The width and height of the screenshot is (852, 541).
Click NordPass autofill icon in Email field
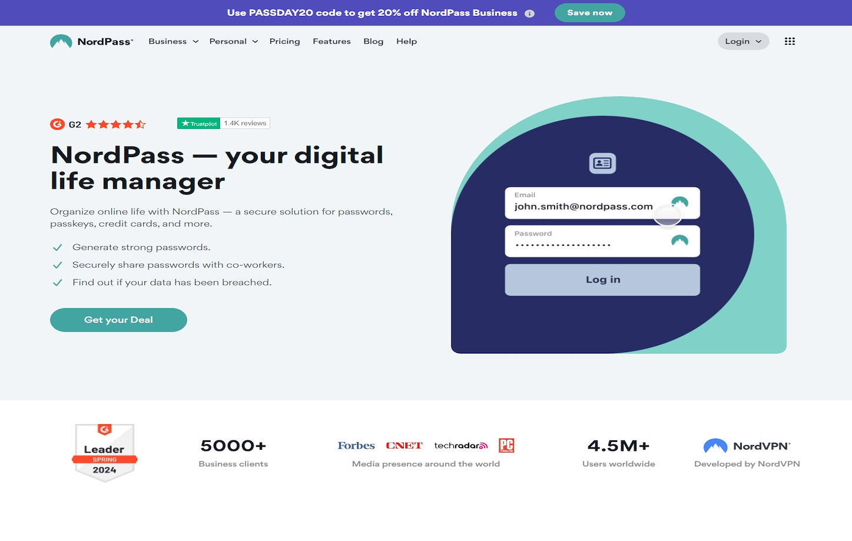click(679, 202)
